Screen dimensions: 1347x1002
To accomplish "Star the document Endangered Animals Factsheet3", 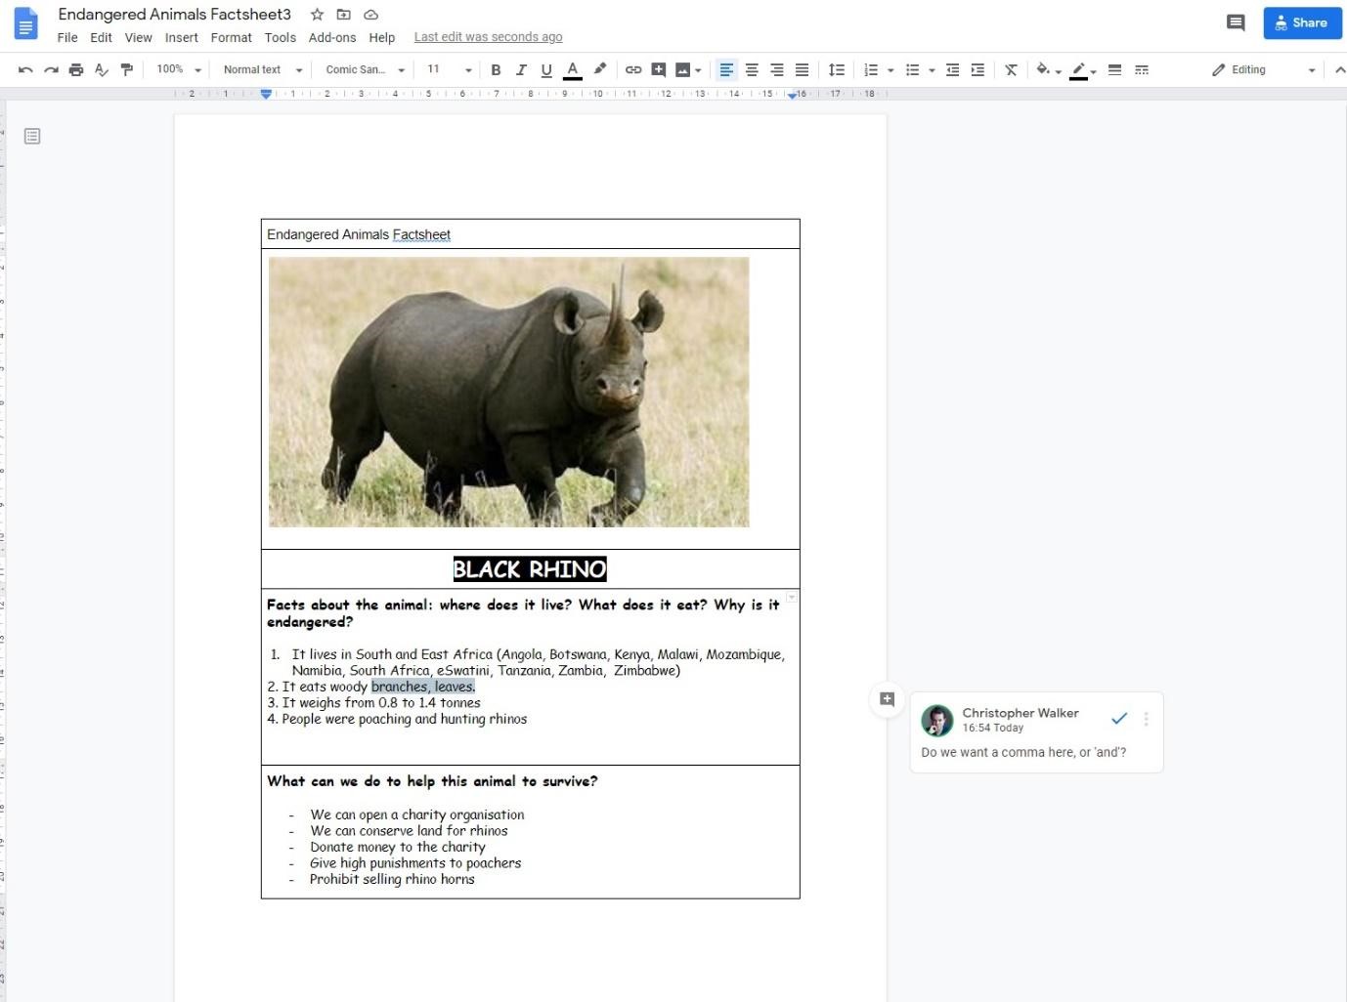I will click(x=317, y=15).
